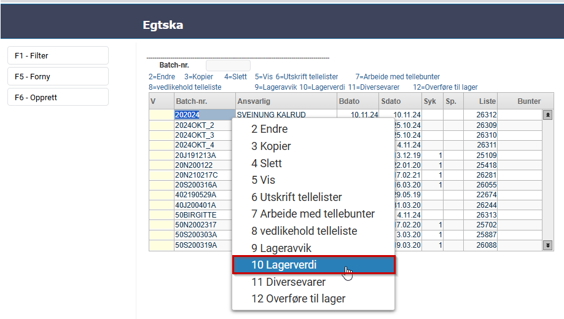Click the Liste column header
This screenshot has width=564, height=319.
point(480,101)
